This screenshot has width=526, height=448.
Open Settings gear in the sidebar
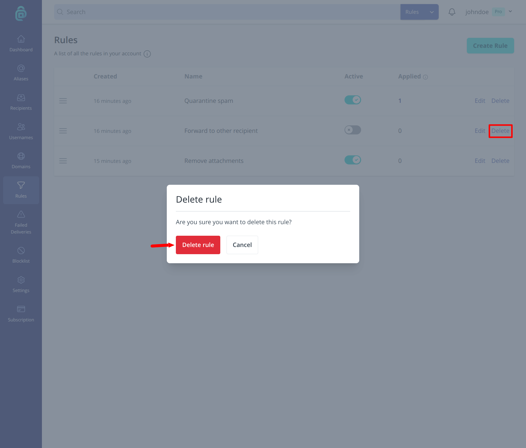click(x=21, y=284)
